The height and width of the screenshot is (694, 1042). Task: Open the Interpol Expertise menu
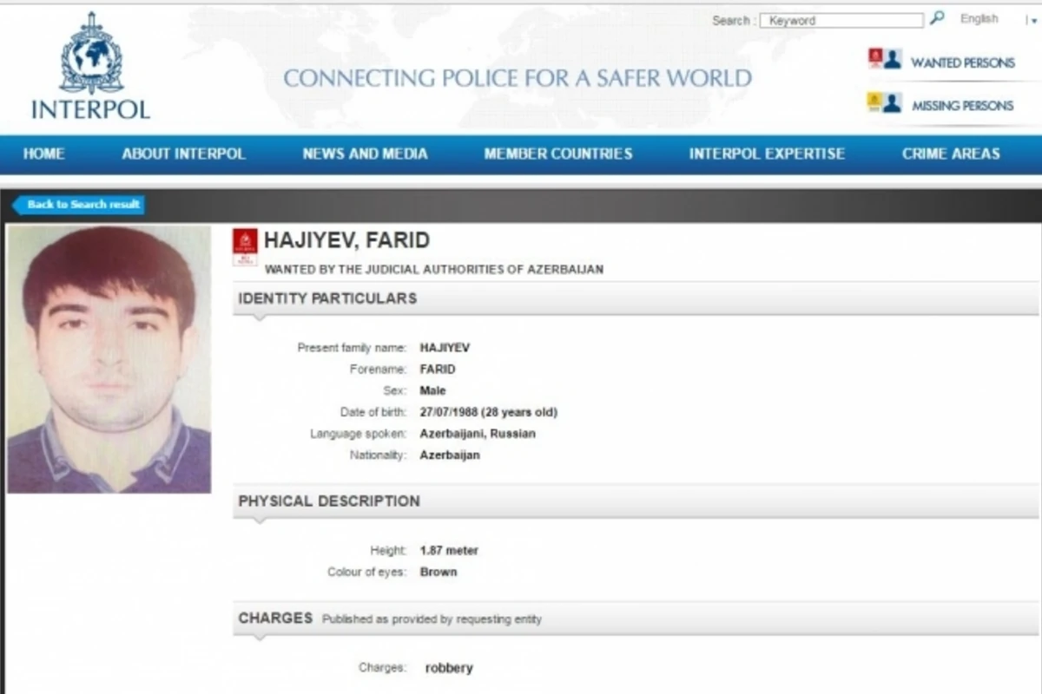coord(767,154)
